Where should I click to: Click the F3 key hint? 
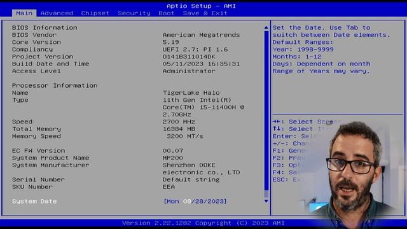[287, 165]
